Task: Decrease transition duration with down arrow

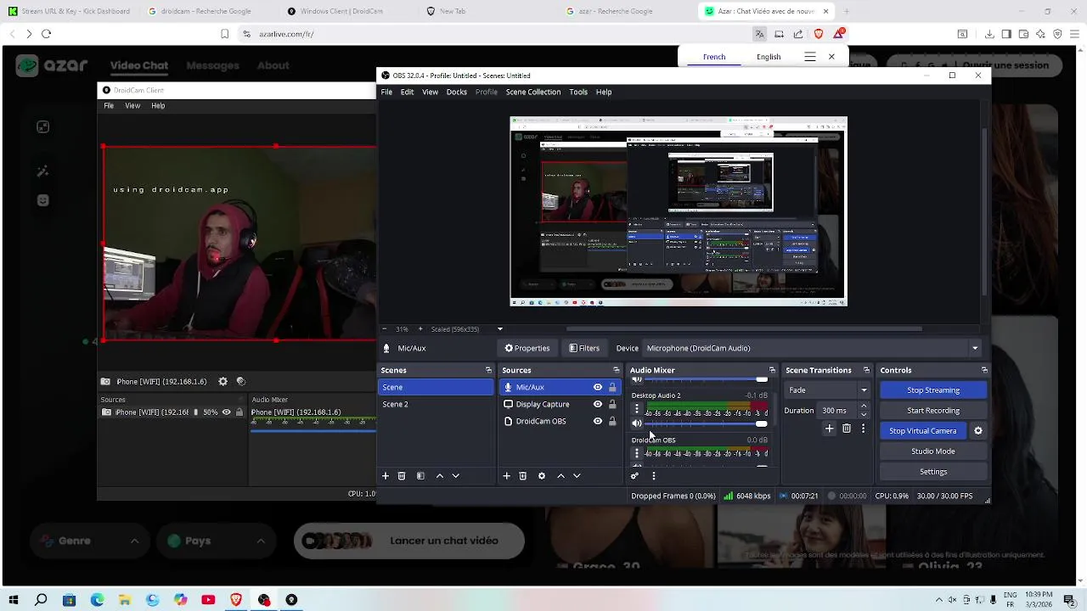Action: click(864, 415)
